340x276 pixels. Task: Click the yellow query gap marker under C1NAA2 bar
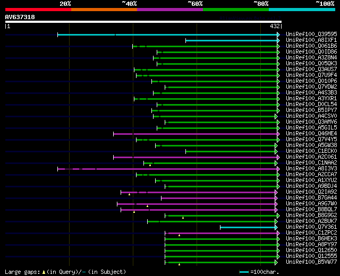coord(150,165)
